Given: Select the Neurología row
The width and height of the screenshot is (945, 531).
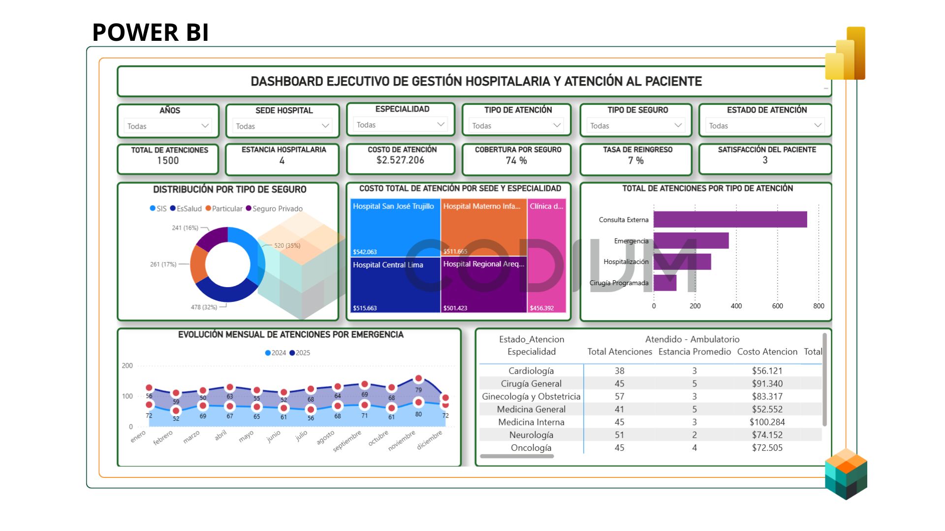Looking at the screenshot, I should click(651, 435).
